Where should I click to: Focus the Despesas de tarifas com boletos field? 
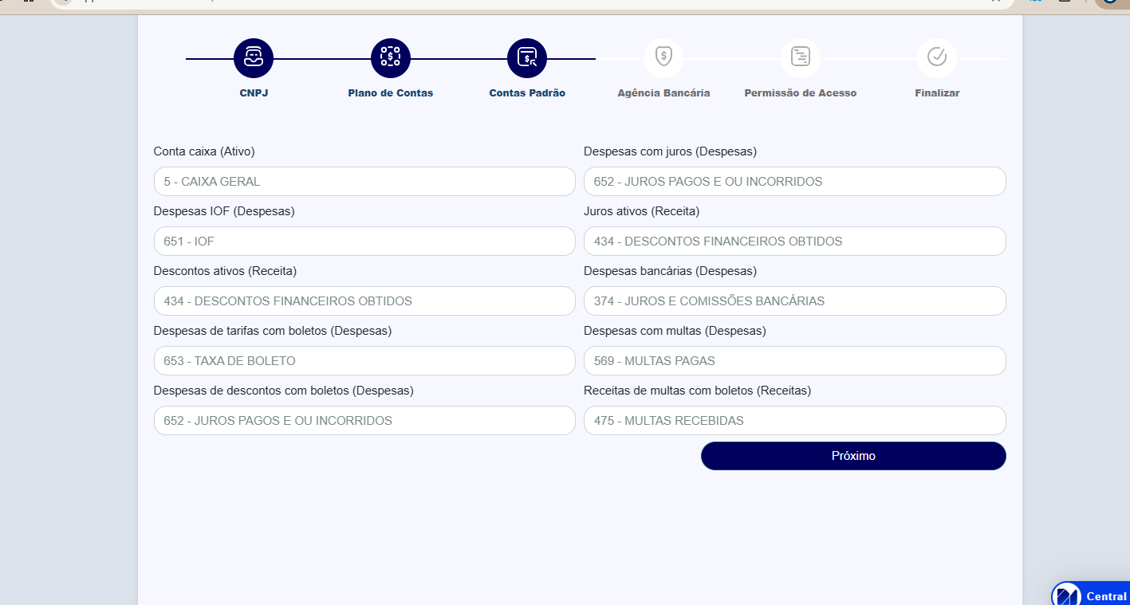[x=364, y=361]
